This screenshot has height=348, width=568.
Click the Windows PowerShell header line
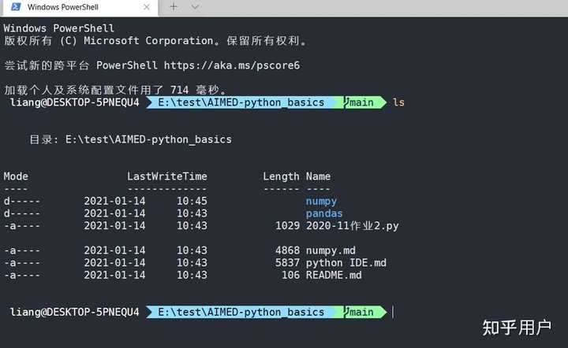click(58, 28)
